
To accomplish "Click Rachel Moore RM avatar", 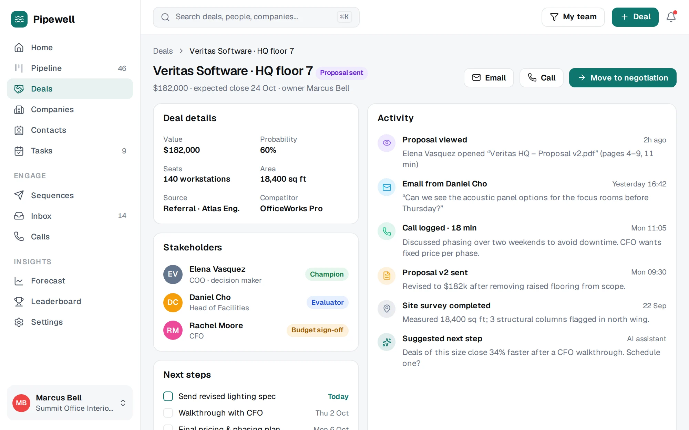I will [x=173, y=330].
